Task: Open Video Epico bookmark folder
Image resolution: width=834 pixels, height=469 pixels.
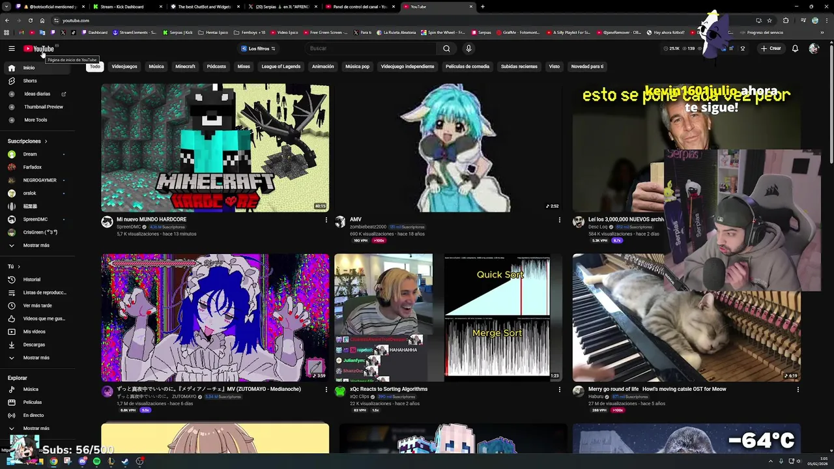Action: [x=284, y=33]
